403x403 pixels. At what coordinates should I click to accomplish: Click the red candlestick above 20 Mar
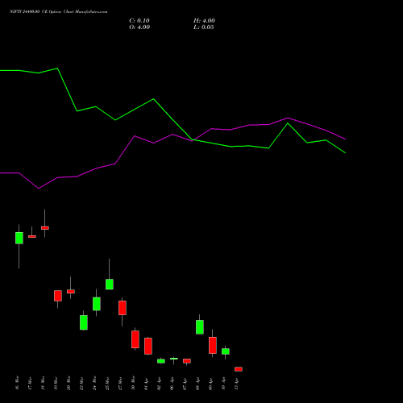(71, 291)
